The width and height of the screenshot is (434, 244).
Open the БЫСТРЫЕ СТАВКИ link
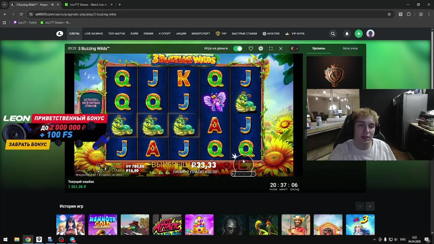point(244,34)
